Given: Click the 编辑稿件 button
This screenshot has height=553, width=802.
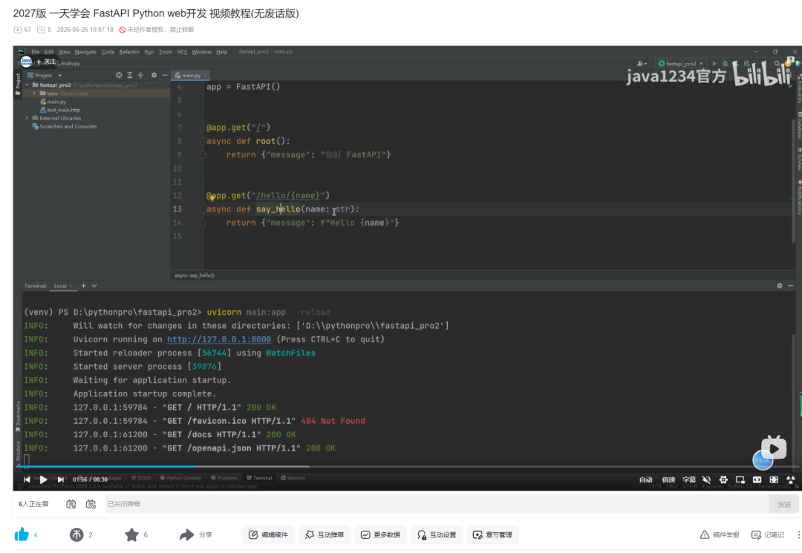Looking at the screenshot, I should [269, 534].
